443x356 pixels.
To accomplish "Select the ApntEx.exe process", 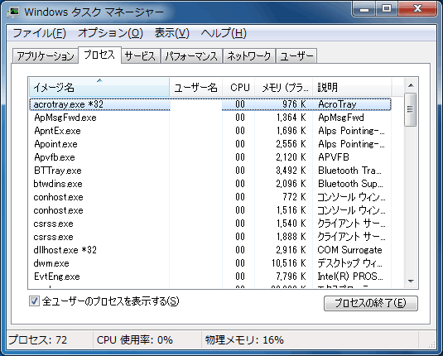I will (210, 131).
